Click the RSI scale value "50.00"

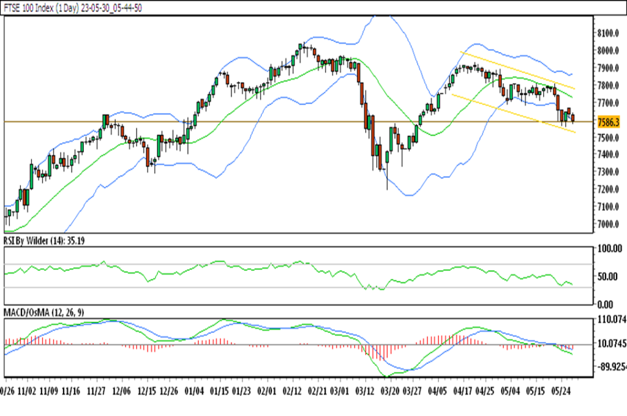[x=608, y=277]
